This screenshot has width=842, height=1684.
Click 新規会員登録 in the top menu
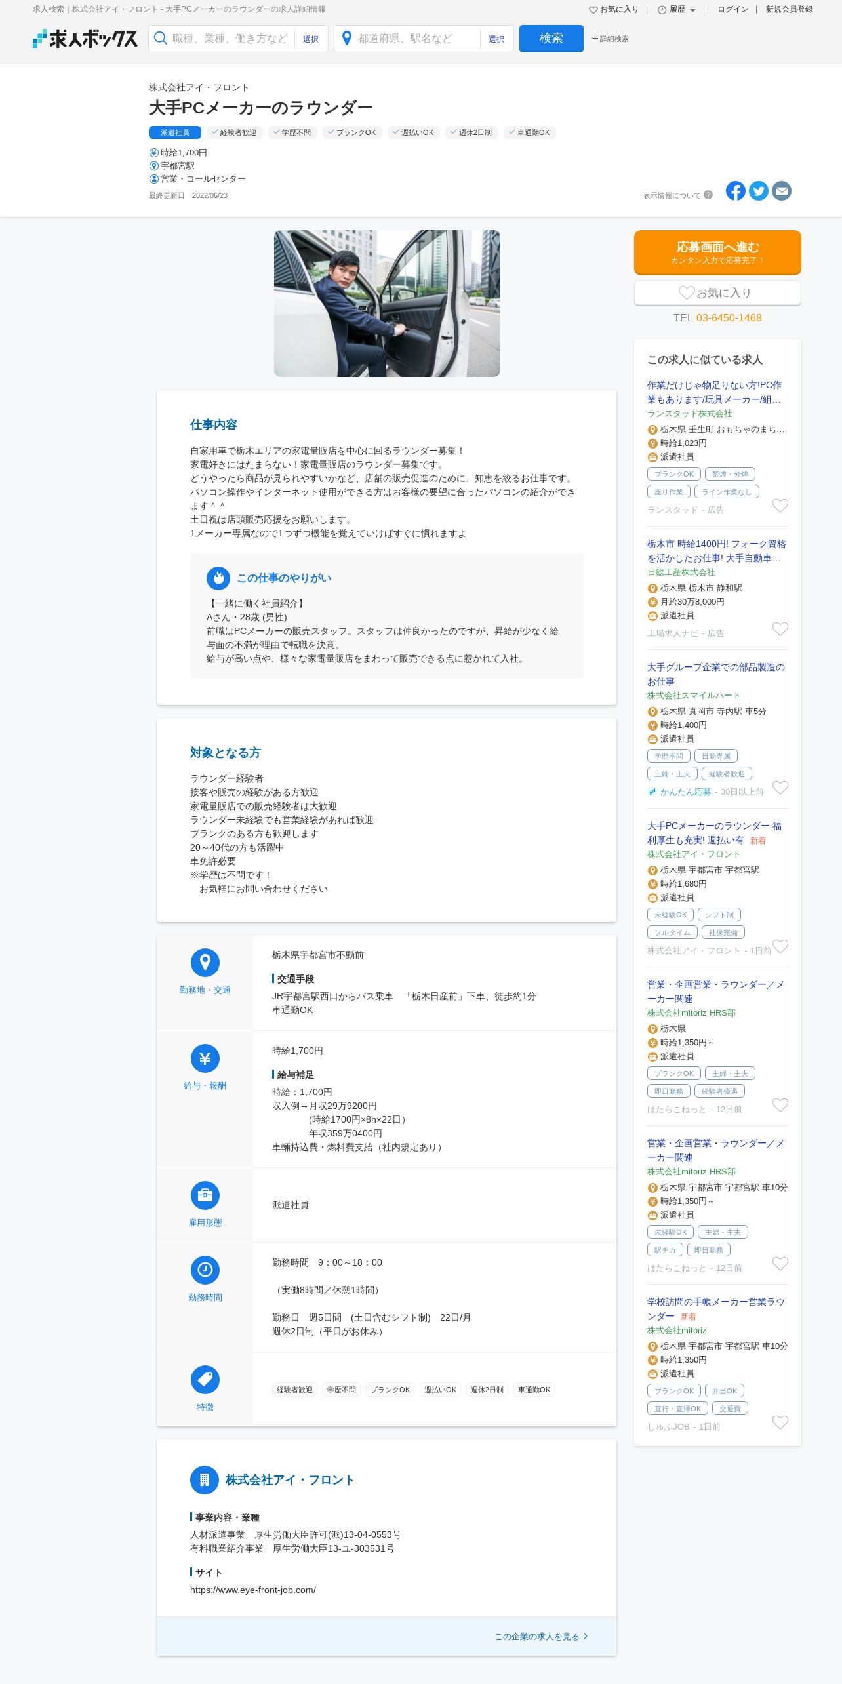point(790,10)
